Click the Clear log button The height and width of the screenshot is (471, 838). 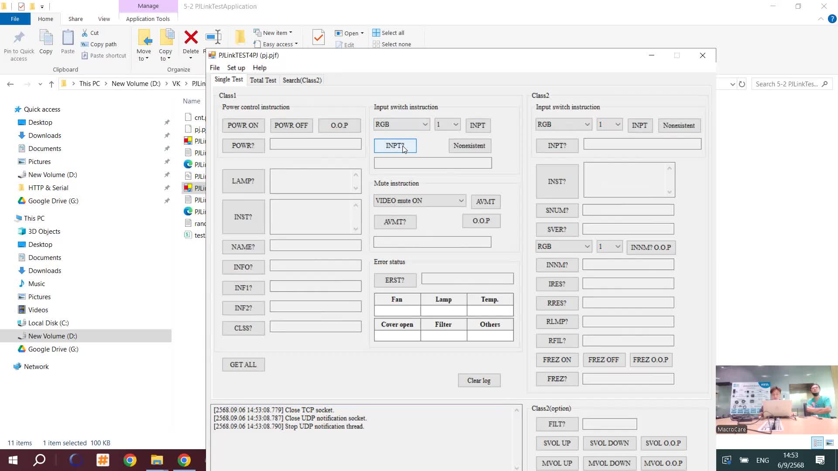(479, 380)
